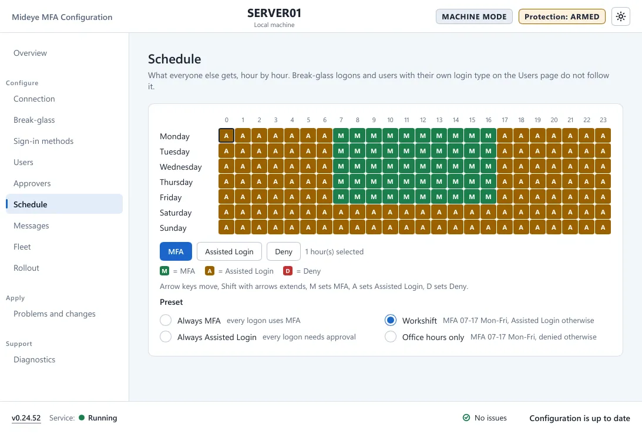Viewport: 642px width, 434px height.
Task: Set selected hours to Assisted Login
Action: [229, 251]
